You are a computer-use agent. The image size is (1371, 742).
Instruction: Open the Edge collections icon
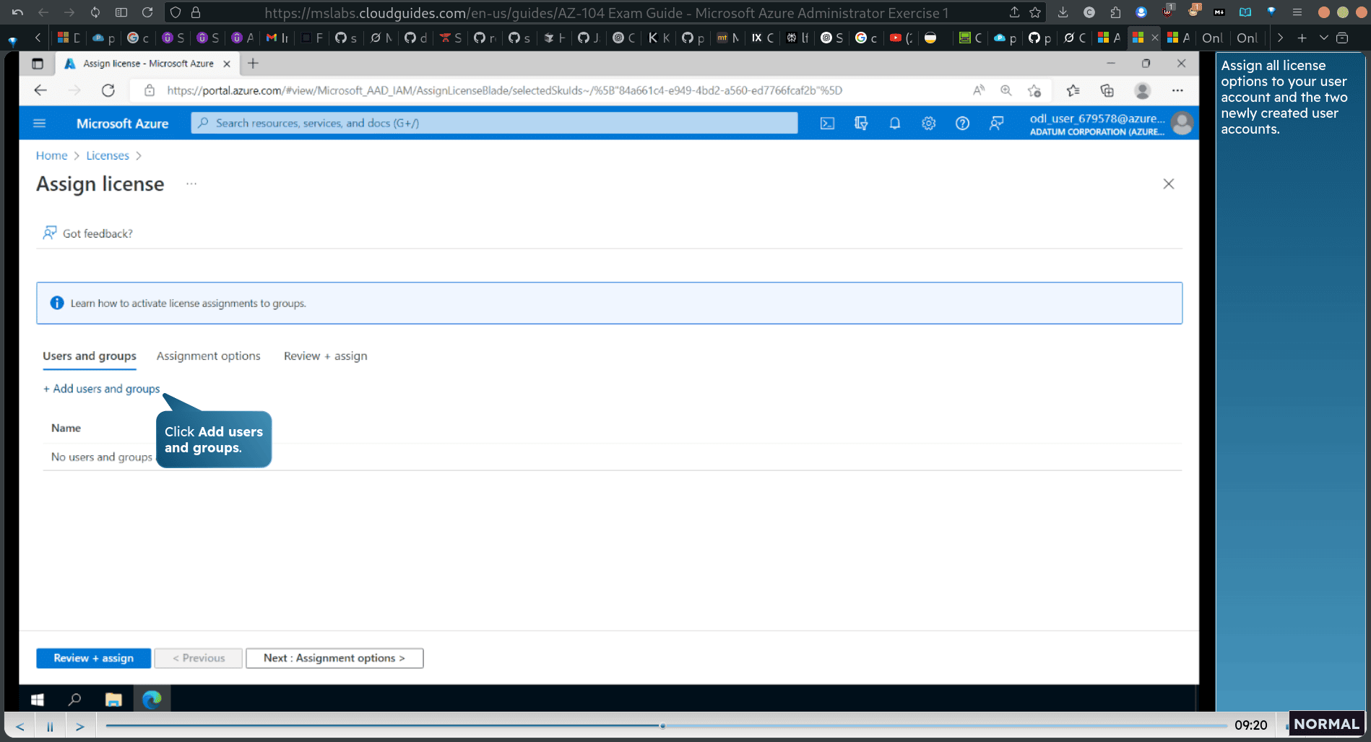tap(1107, 90)
